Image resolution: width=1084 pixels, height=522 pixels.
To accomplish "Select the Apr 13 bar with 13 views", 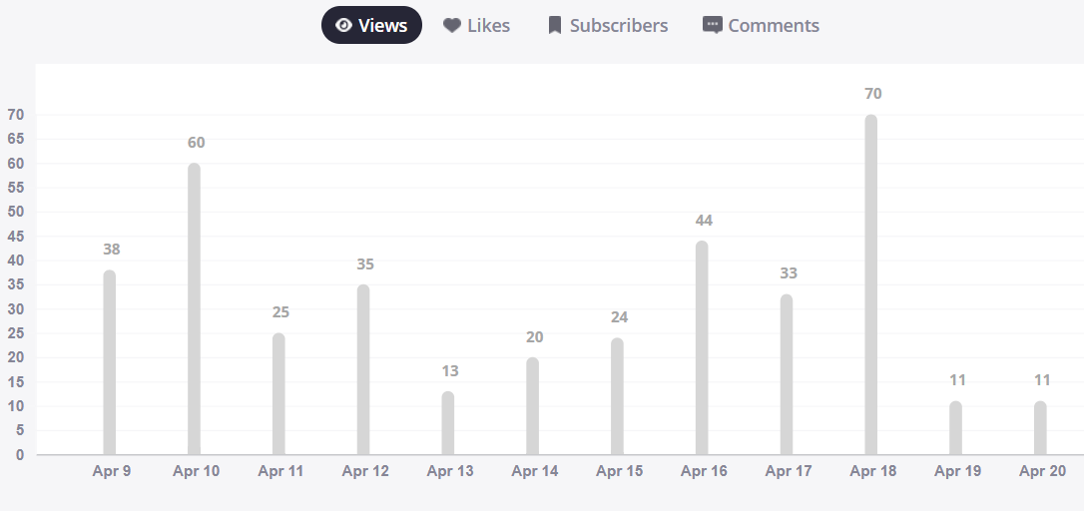I will coord(448,423).
